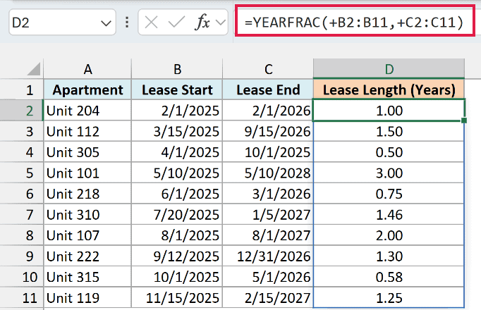
Task: Select lease length cell 1.30
Action: coord(389,256)
